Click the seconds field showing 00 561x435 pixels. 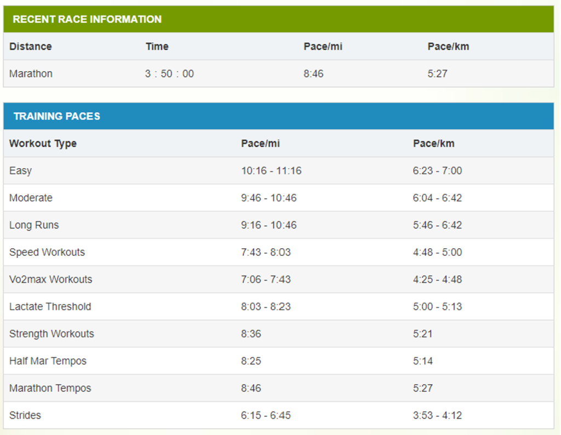tap(188, 73)
